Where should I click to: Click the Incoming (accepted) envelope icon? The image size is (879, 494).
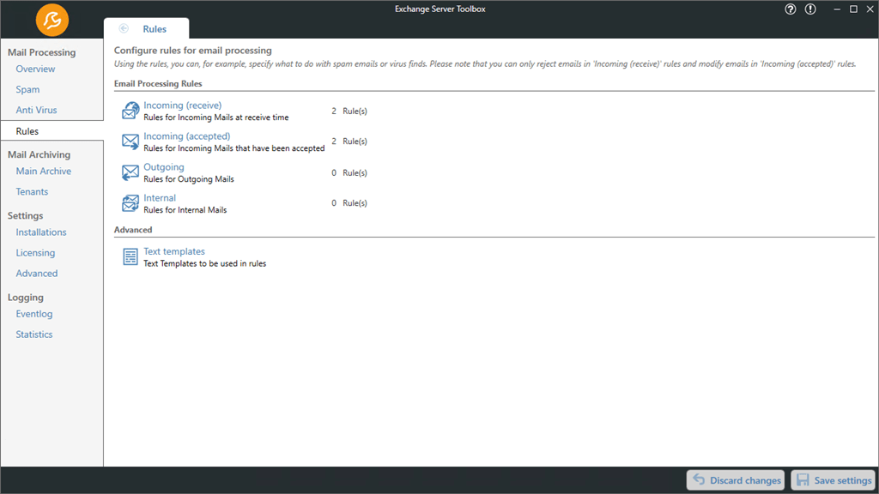tap(130, 142)
